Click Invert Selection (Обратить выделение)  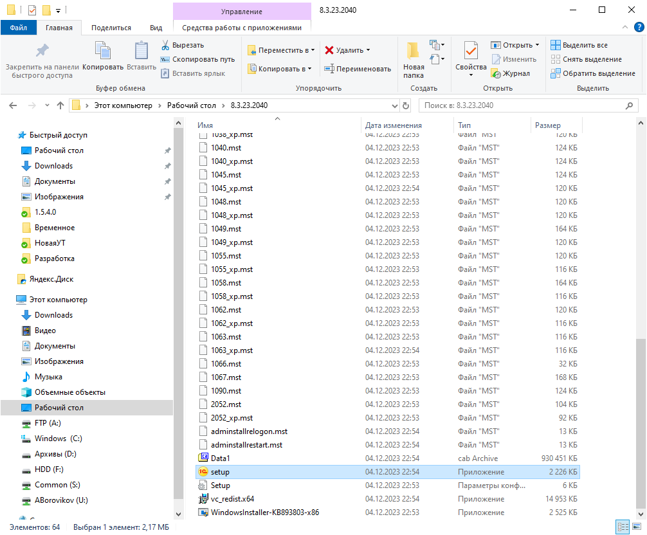click(x=592, y=73)
